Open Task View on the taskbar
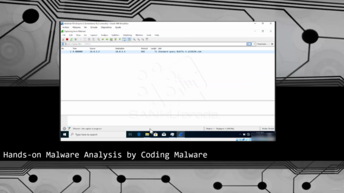This screenshot has width=344, height=193. click(x=130, y=135)
